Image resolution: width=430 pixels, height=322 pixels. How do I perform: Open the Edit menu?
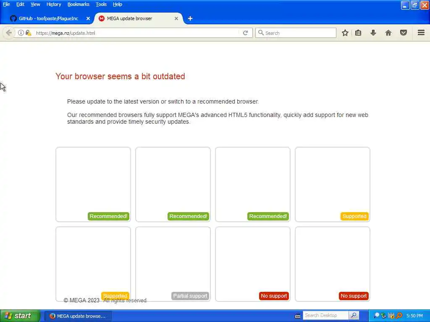(20, 4)
